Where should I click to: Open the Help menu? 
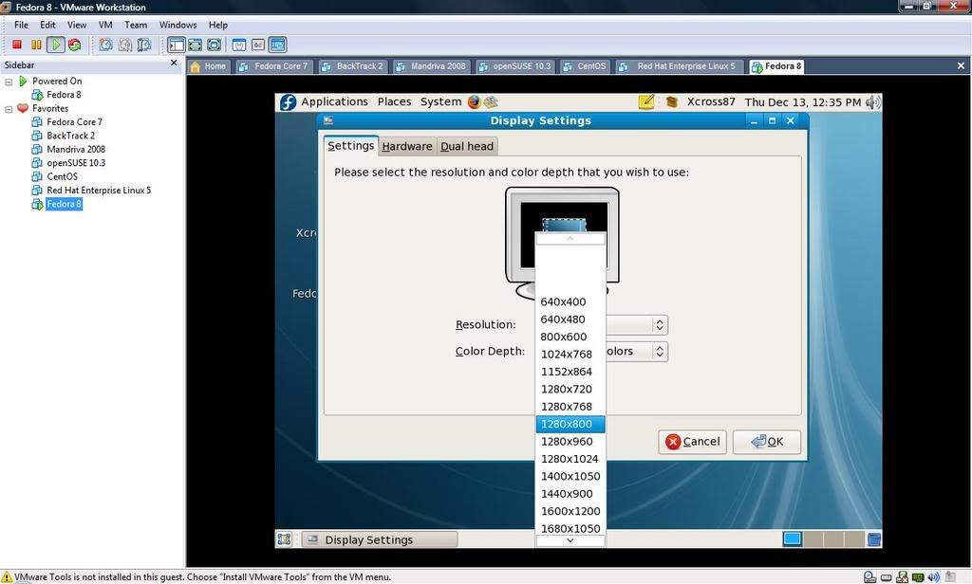pyautogui.click(x=218, y=25)
